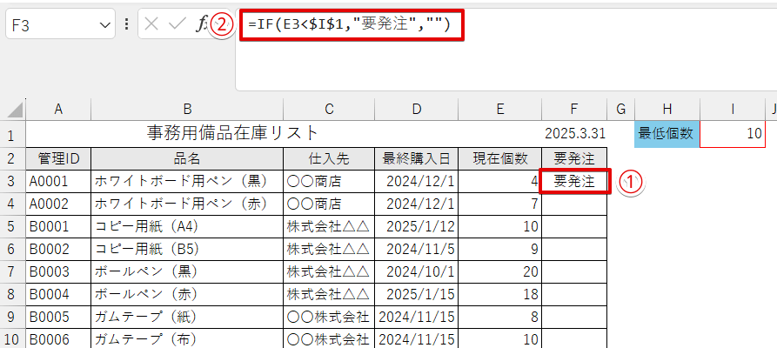The height and width of the screenshot is (348, 777).
Task: Click quantity cell 20
Action: pyautogui.click(x=500, y=271)
